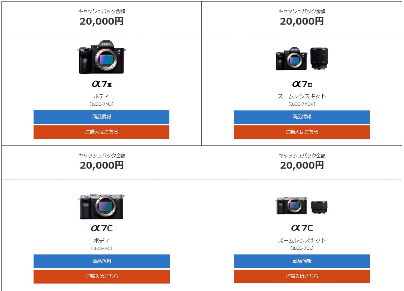The height and width of the screenshot is (291, 404).
Task: Click the α7III logo above ボディ
Action: [x=102, y=84]
